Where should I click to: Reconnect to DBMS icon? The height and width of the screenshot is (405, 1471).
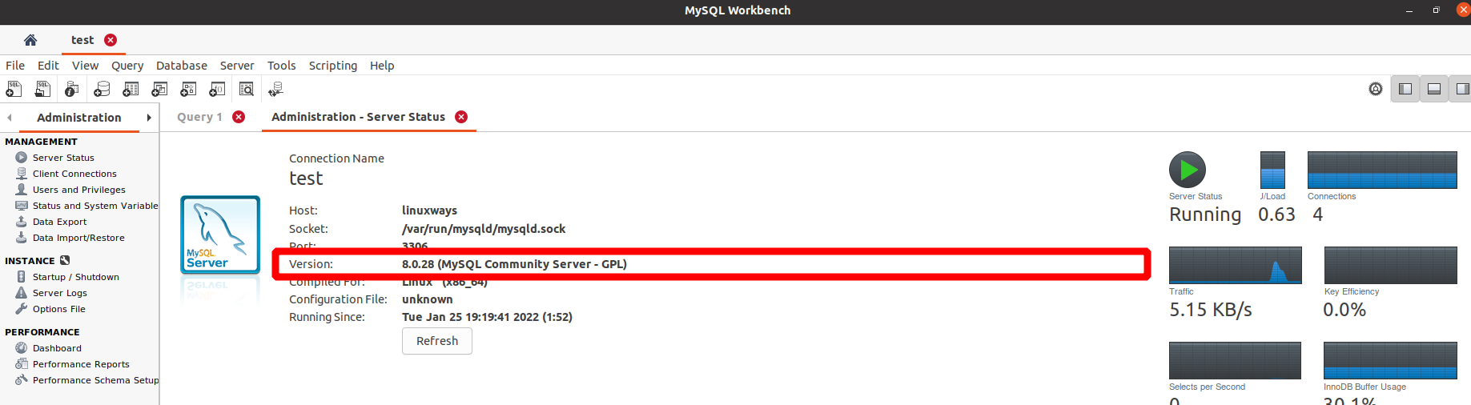275,89
